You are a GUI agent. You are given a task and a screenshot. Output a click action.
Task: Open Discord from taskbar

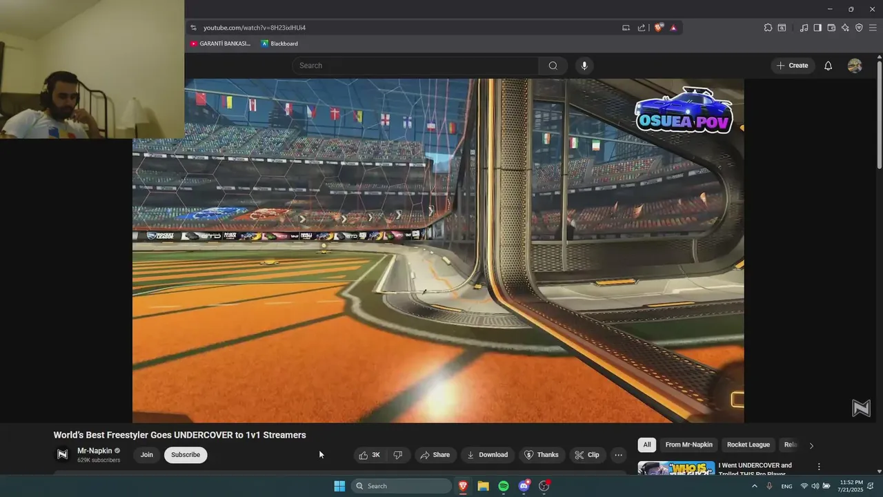point(524,486)
